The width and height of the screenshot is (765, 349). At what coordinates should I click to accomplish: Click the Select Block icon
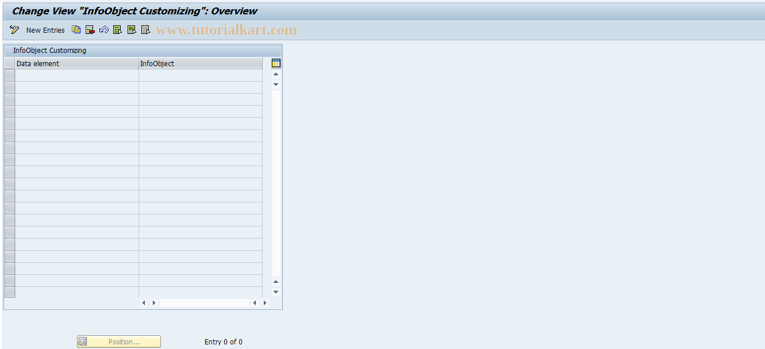click(132, 30)
